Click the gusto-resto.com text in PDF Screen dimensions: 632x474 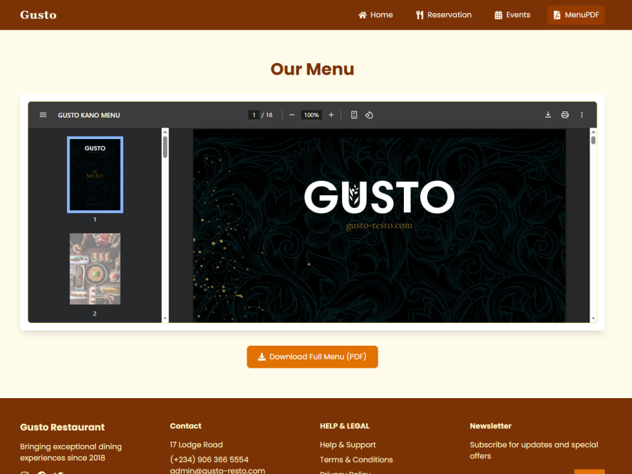click(379, 226)
